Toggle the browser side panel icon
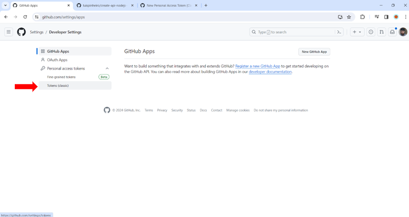 (386, 17)
